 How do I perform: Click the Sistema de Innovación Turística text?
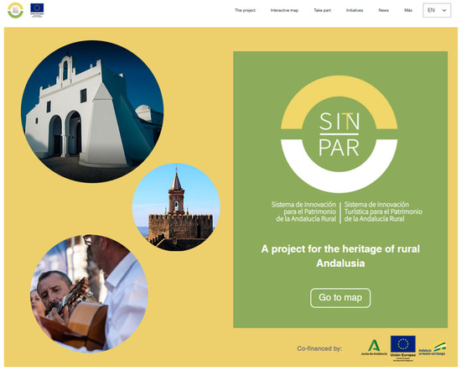[383, 212]
